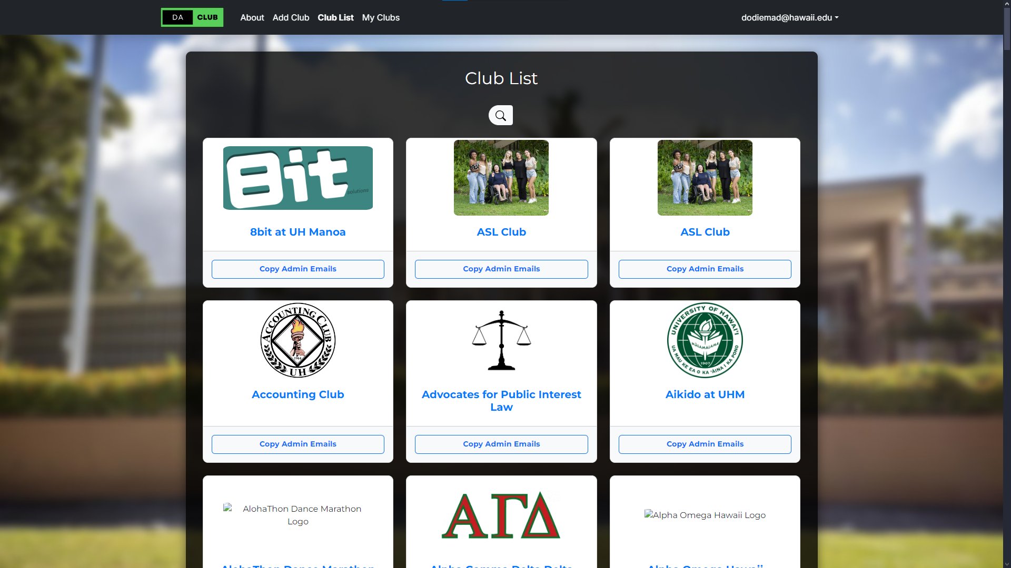
Task: Click the DA CLUB site logo
Action: [x=192, y=17]
